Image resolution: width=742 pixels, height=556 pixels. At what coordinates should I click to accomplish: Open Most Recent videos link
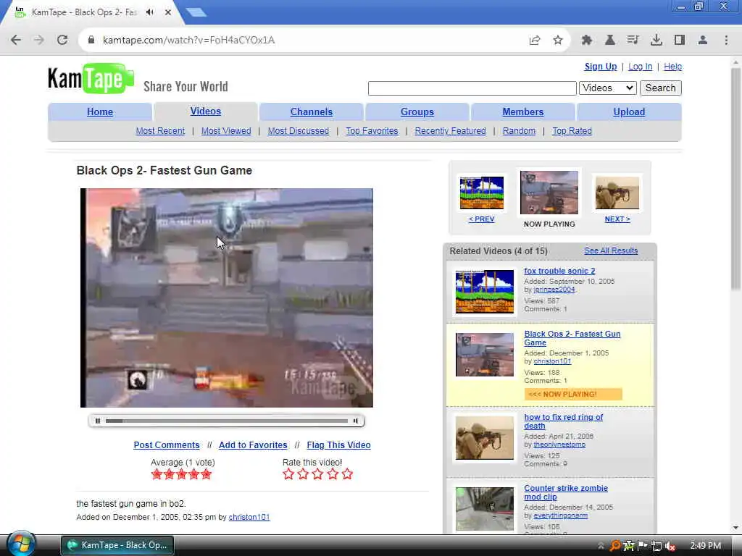pos(160,131)
